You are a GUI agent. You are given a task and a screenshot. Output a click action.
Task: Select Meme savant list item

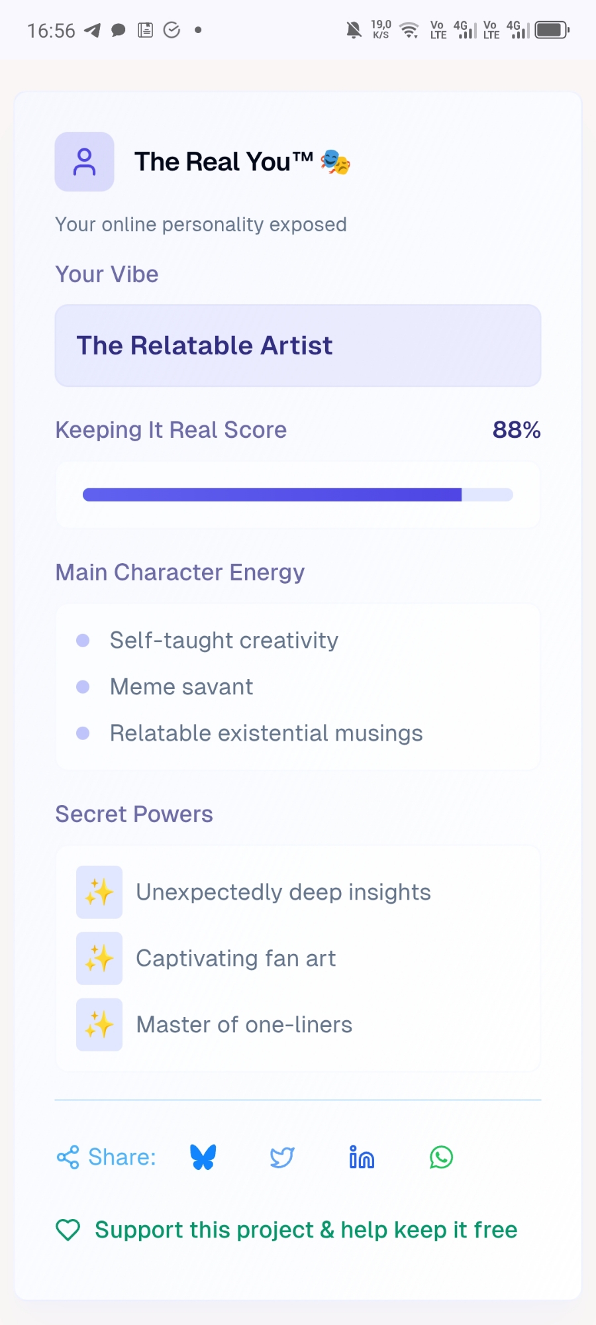coord(181,687)
